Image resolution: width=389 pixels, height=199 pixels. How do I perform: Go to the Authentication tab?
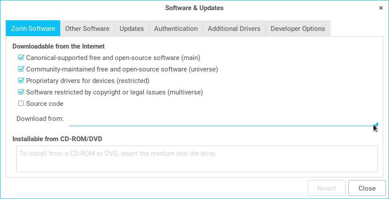pos(176,29)
